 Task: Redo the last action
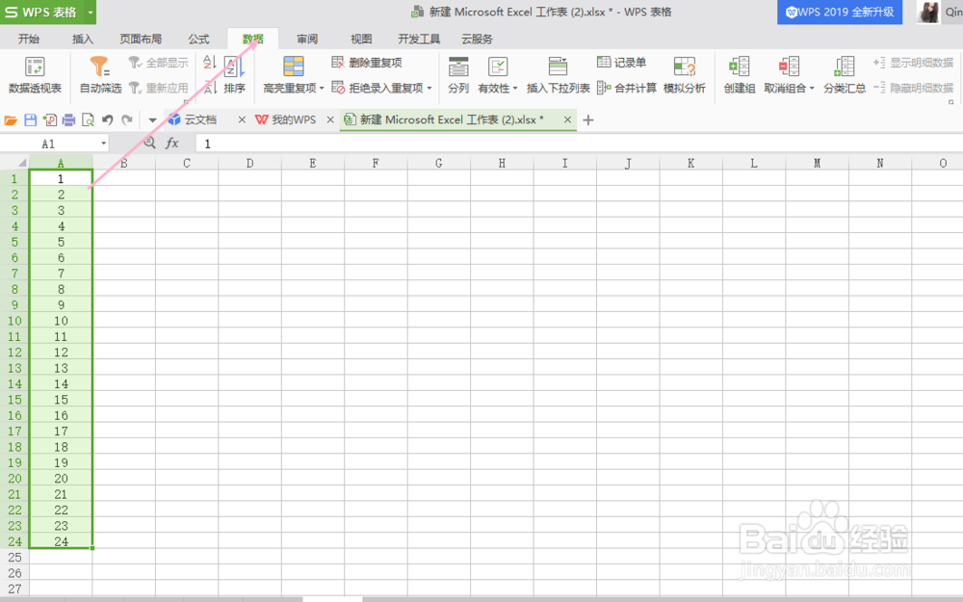[x=127, y=119]
